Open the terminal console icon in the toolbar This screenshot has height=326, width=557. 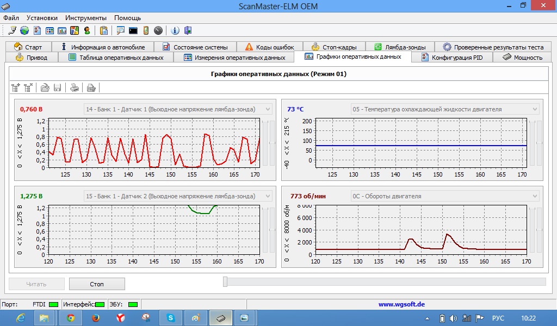coord(133,30)
